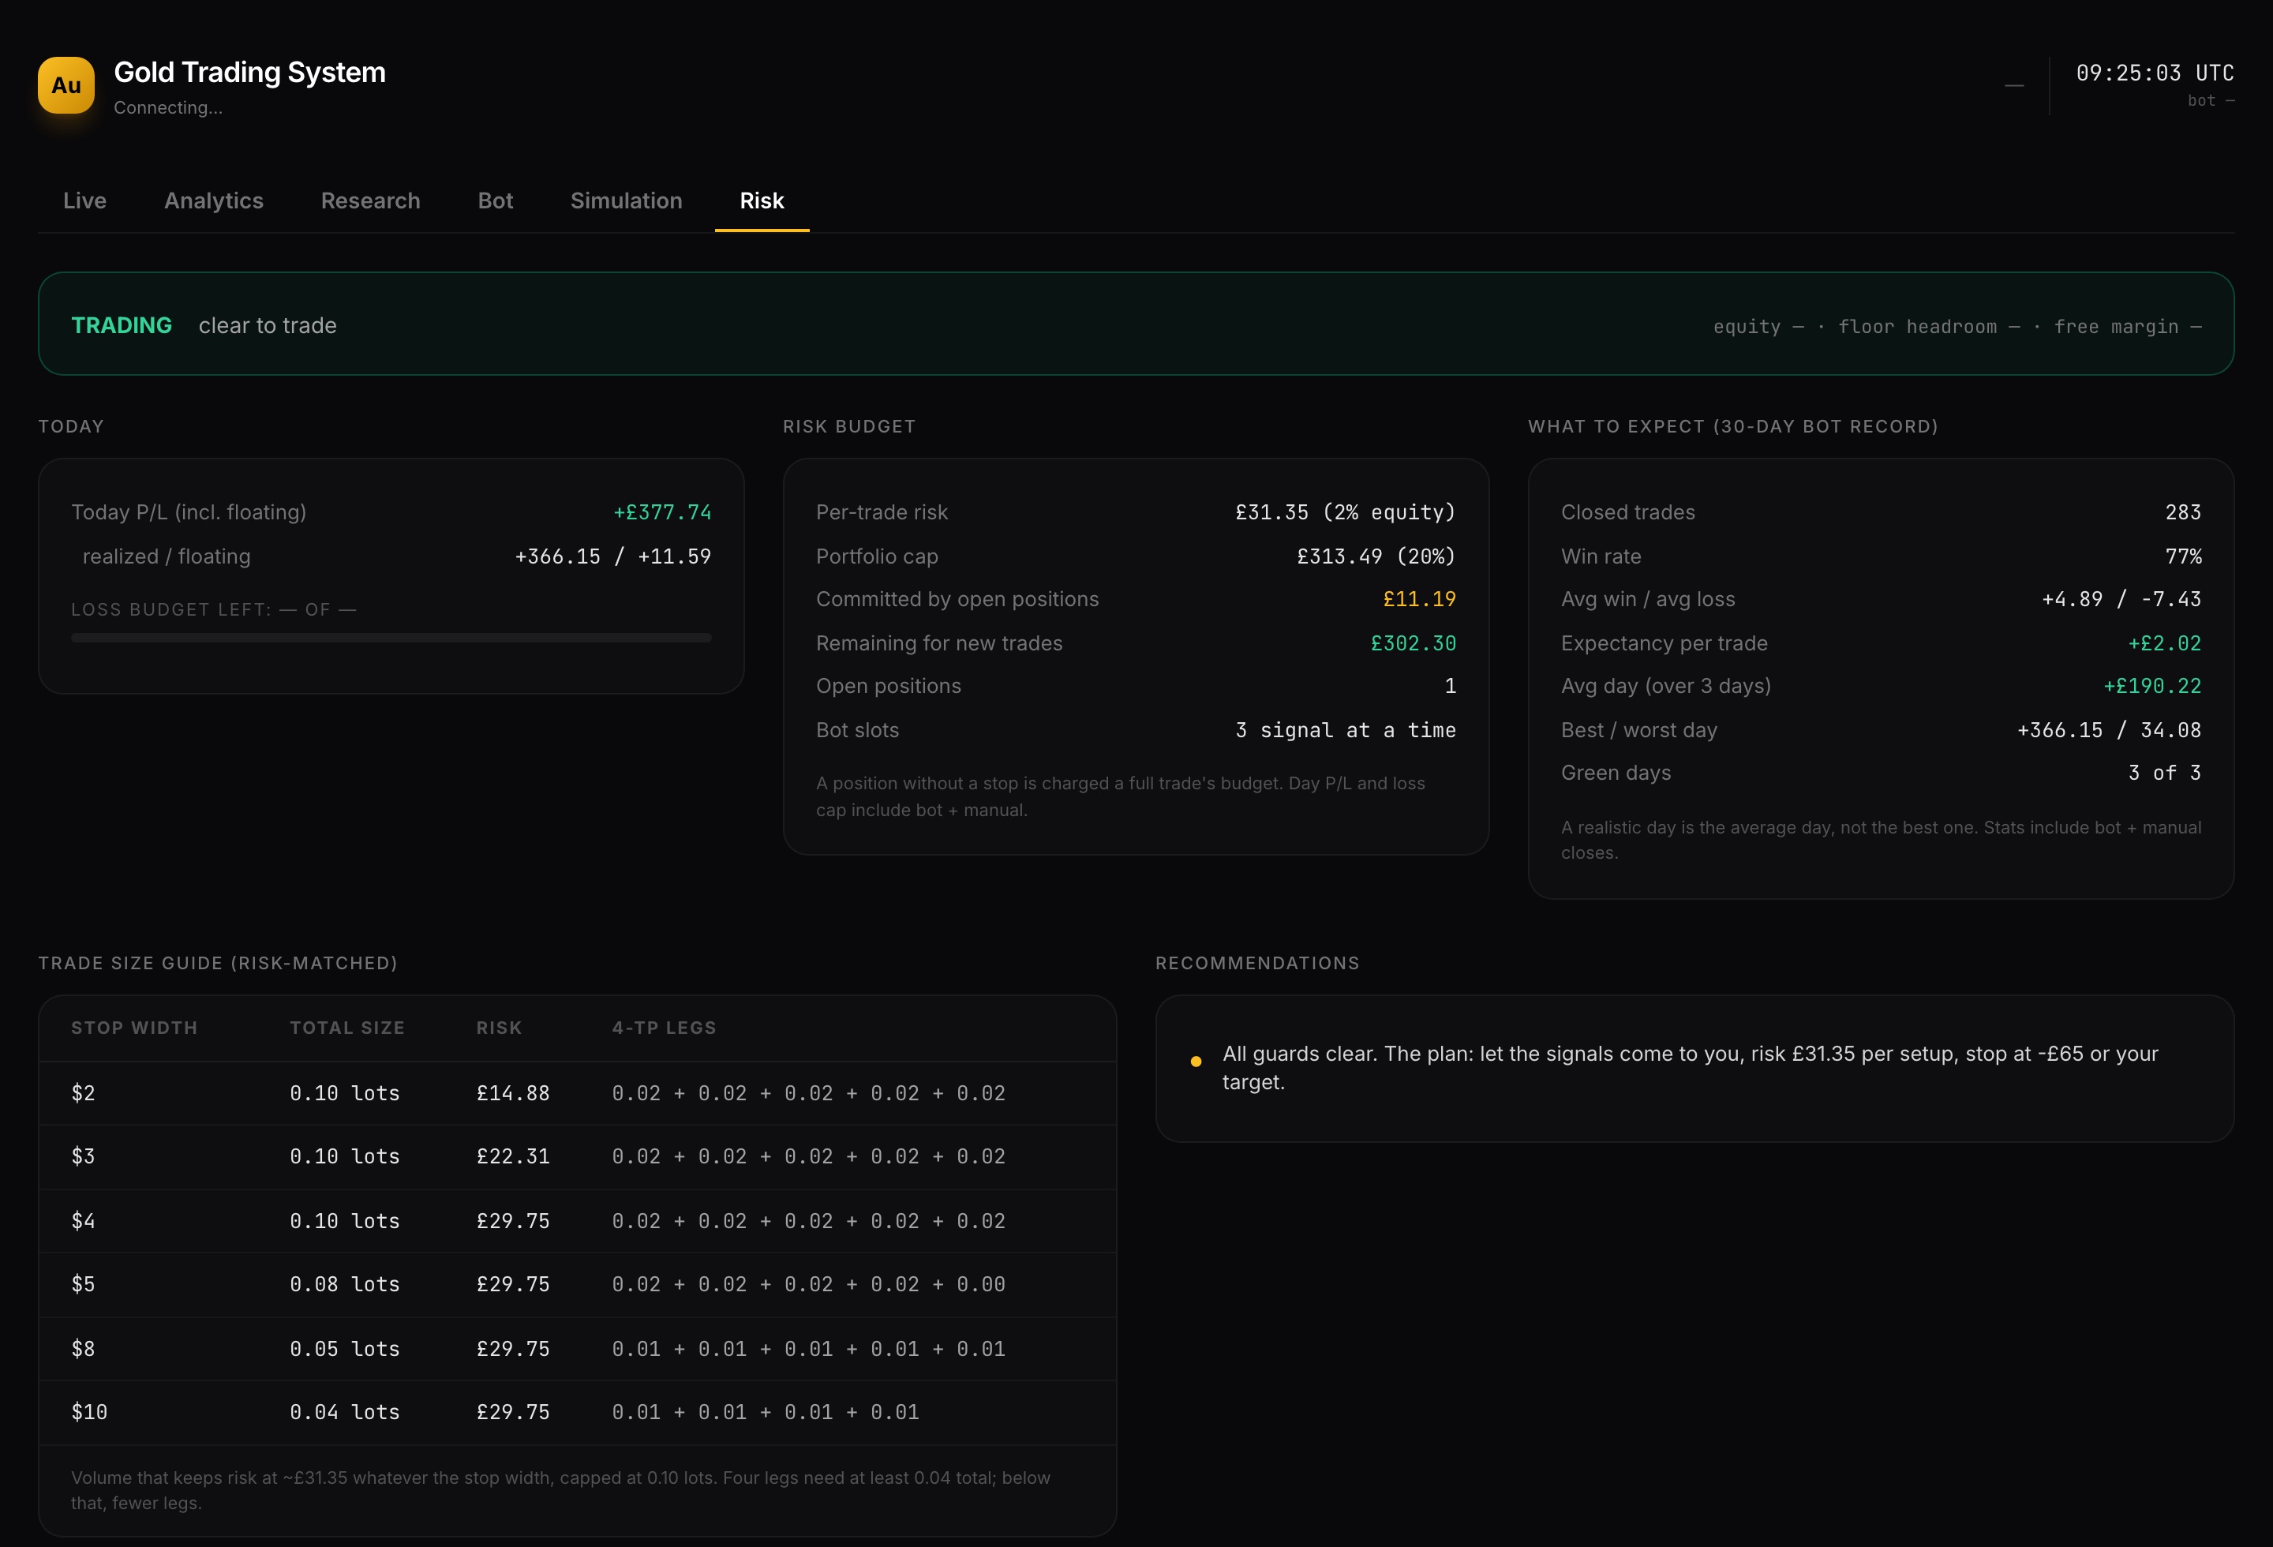Click the four-leg 0.01 cell in the $10 row
The width and height of the screenshot is (2273, 1547).
(x=766, y=1413)
